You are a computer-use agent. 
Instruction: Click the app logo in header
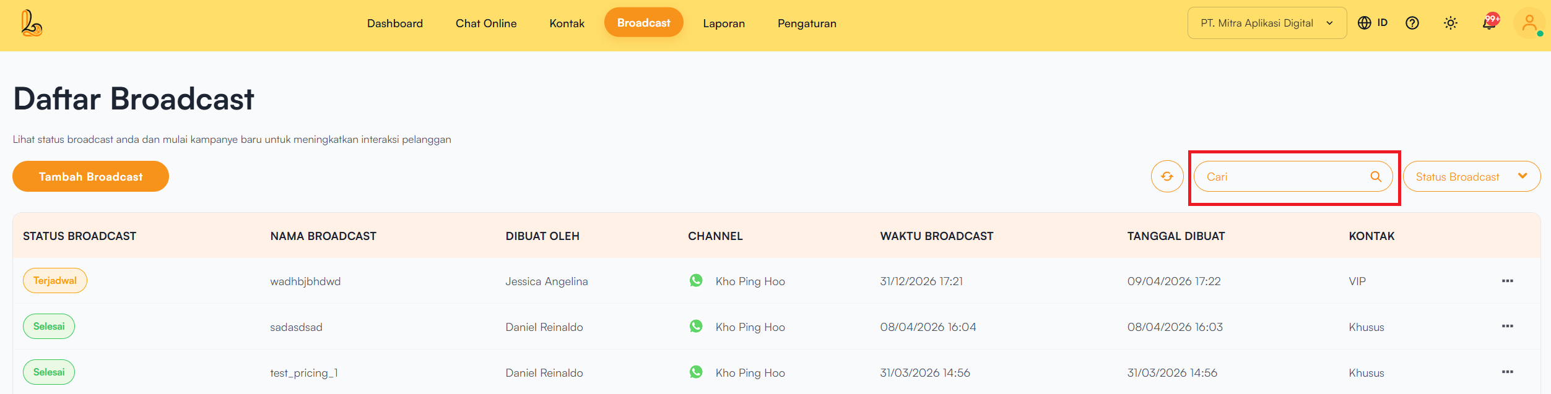[x=31, y=24]
